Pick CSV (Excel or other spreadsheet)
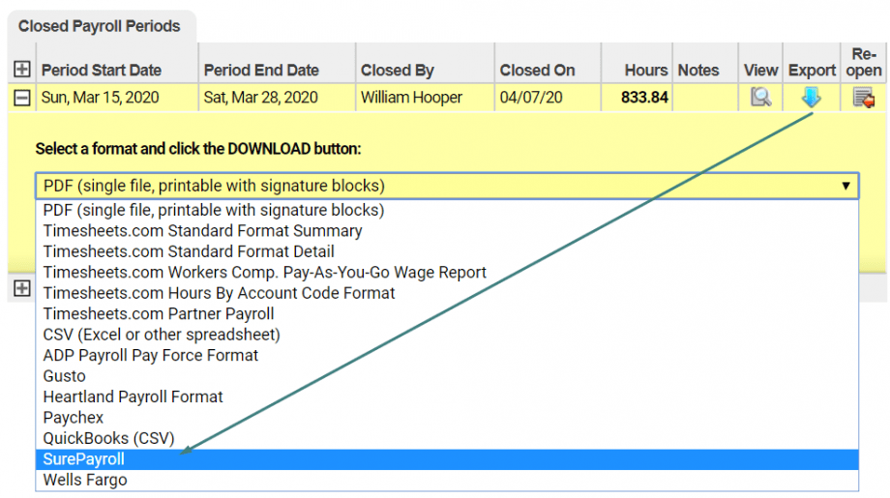Viewport: 890px width, 498px height. click(x=447, y=335)
